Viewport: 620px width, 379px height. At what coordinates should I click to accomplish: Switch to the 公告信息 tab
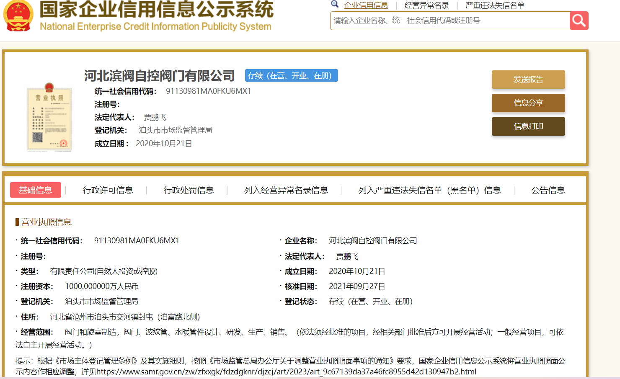pos(548,190)
